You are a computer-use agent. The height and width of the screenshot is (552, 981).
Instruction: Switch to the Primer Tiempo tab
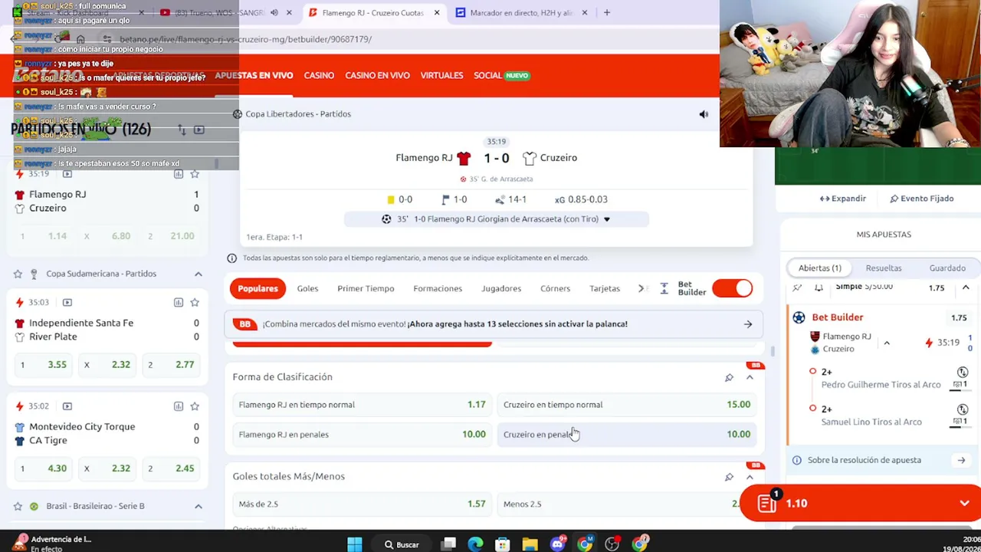(366, 288)
